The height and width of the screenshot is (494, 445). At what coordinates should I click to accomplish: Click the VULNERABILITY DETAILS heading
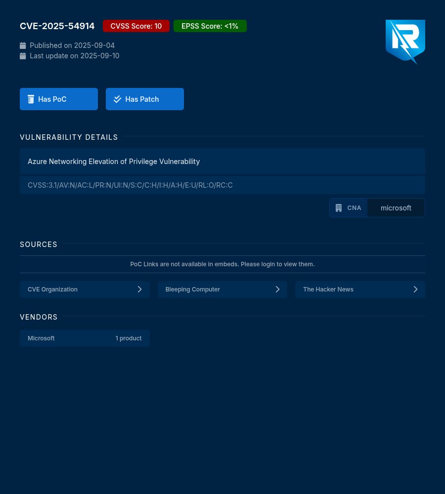pyautogui.click(x=69, y=137)
